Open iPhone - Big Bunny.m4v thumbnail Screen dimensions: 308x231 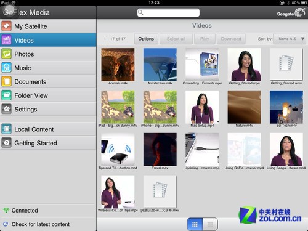coord(160,107)
